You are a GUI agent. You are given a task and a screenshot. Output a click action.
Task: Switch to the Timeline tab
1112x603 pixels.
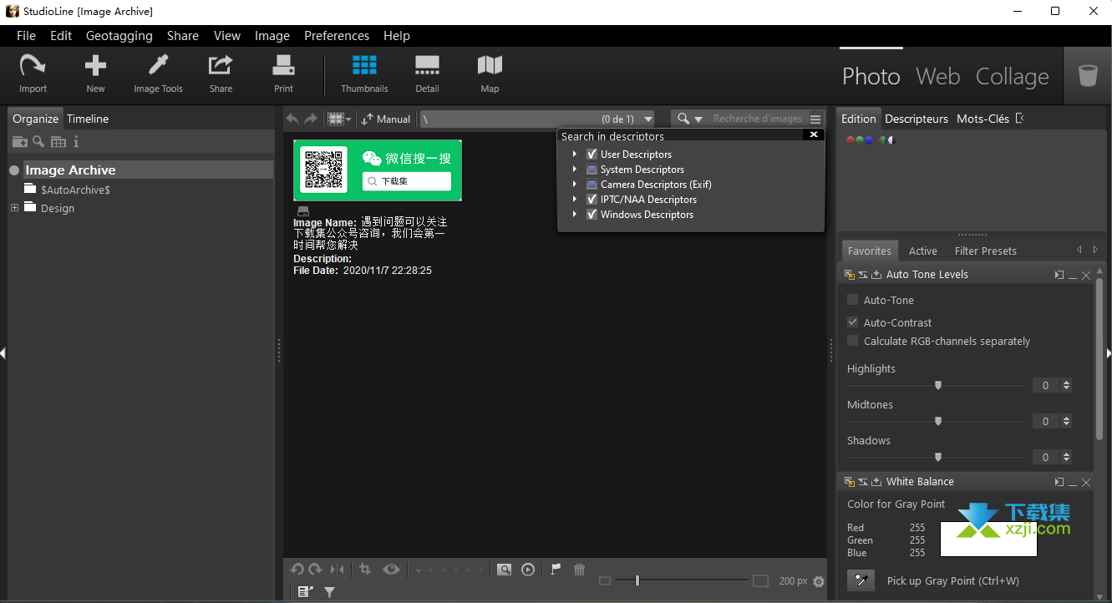click(88, 119)
